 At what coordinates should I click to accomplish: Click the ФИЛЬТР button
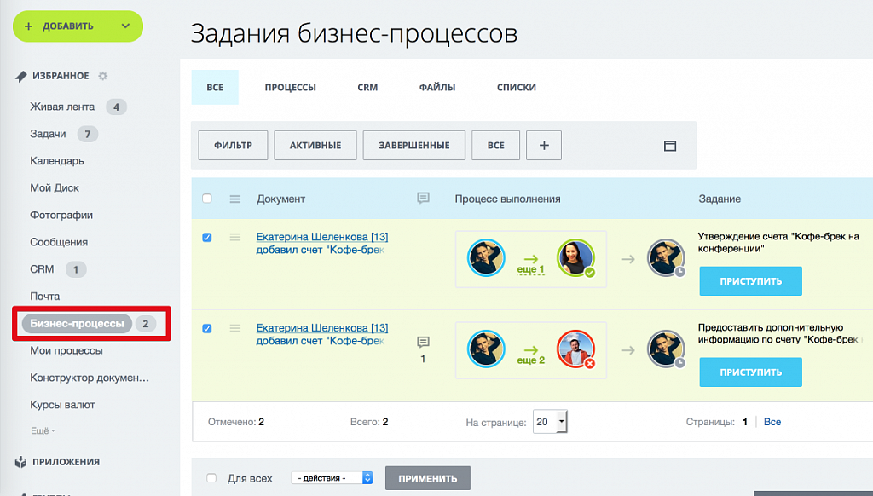point(233,145)
